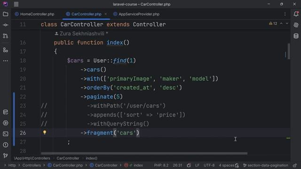Switch to AppServiceProvider.php tab
Screen dimensions: 301x169
136,14
